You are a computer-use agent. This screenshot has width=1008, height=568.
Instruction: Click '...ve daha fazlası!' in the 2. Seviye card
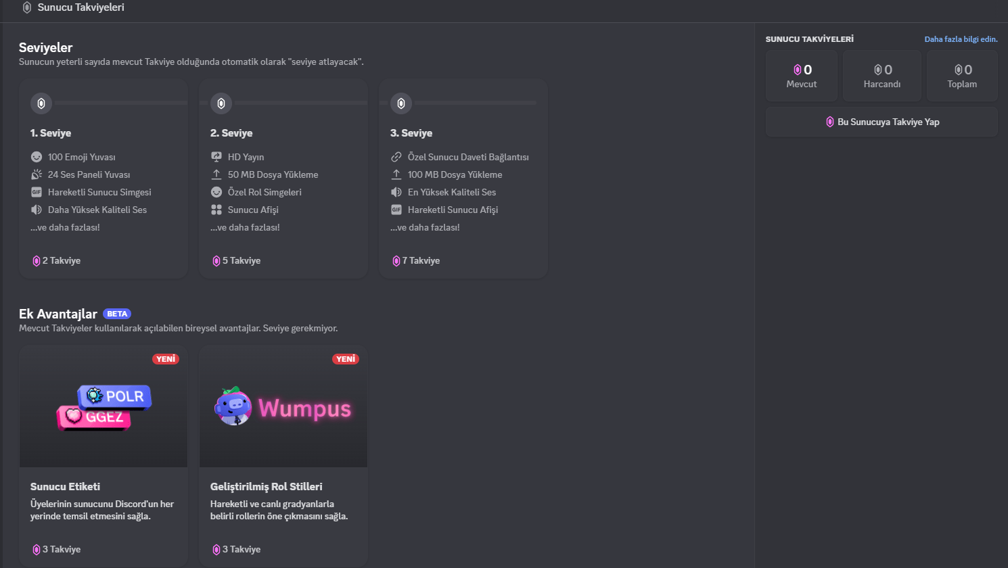(245, 227)
